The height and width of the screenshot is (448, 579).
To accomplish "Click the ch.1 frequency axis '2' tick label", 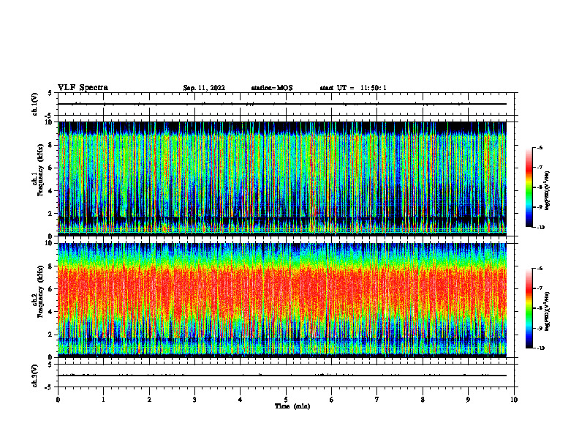I will [50, 214].
